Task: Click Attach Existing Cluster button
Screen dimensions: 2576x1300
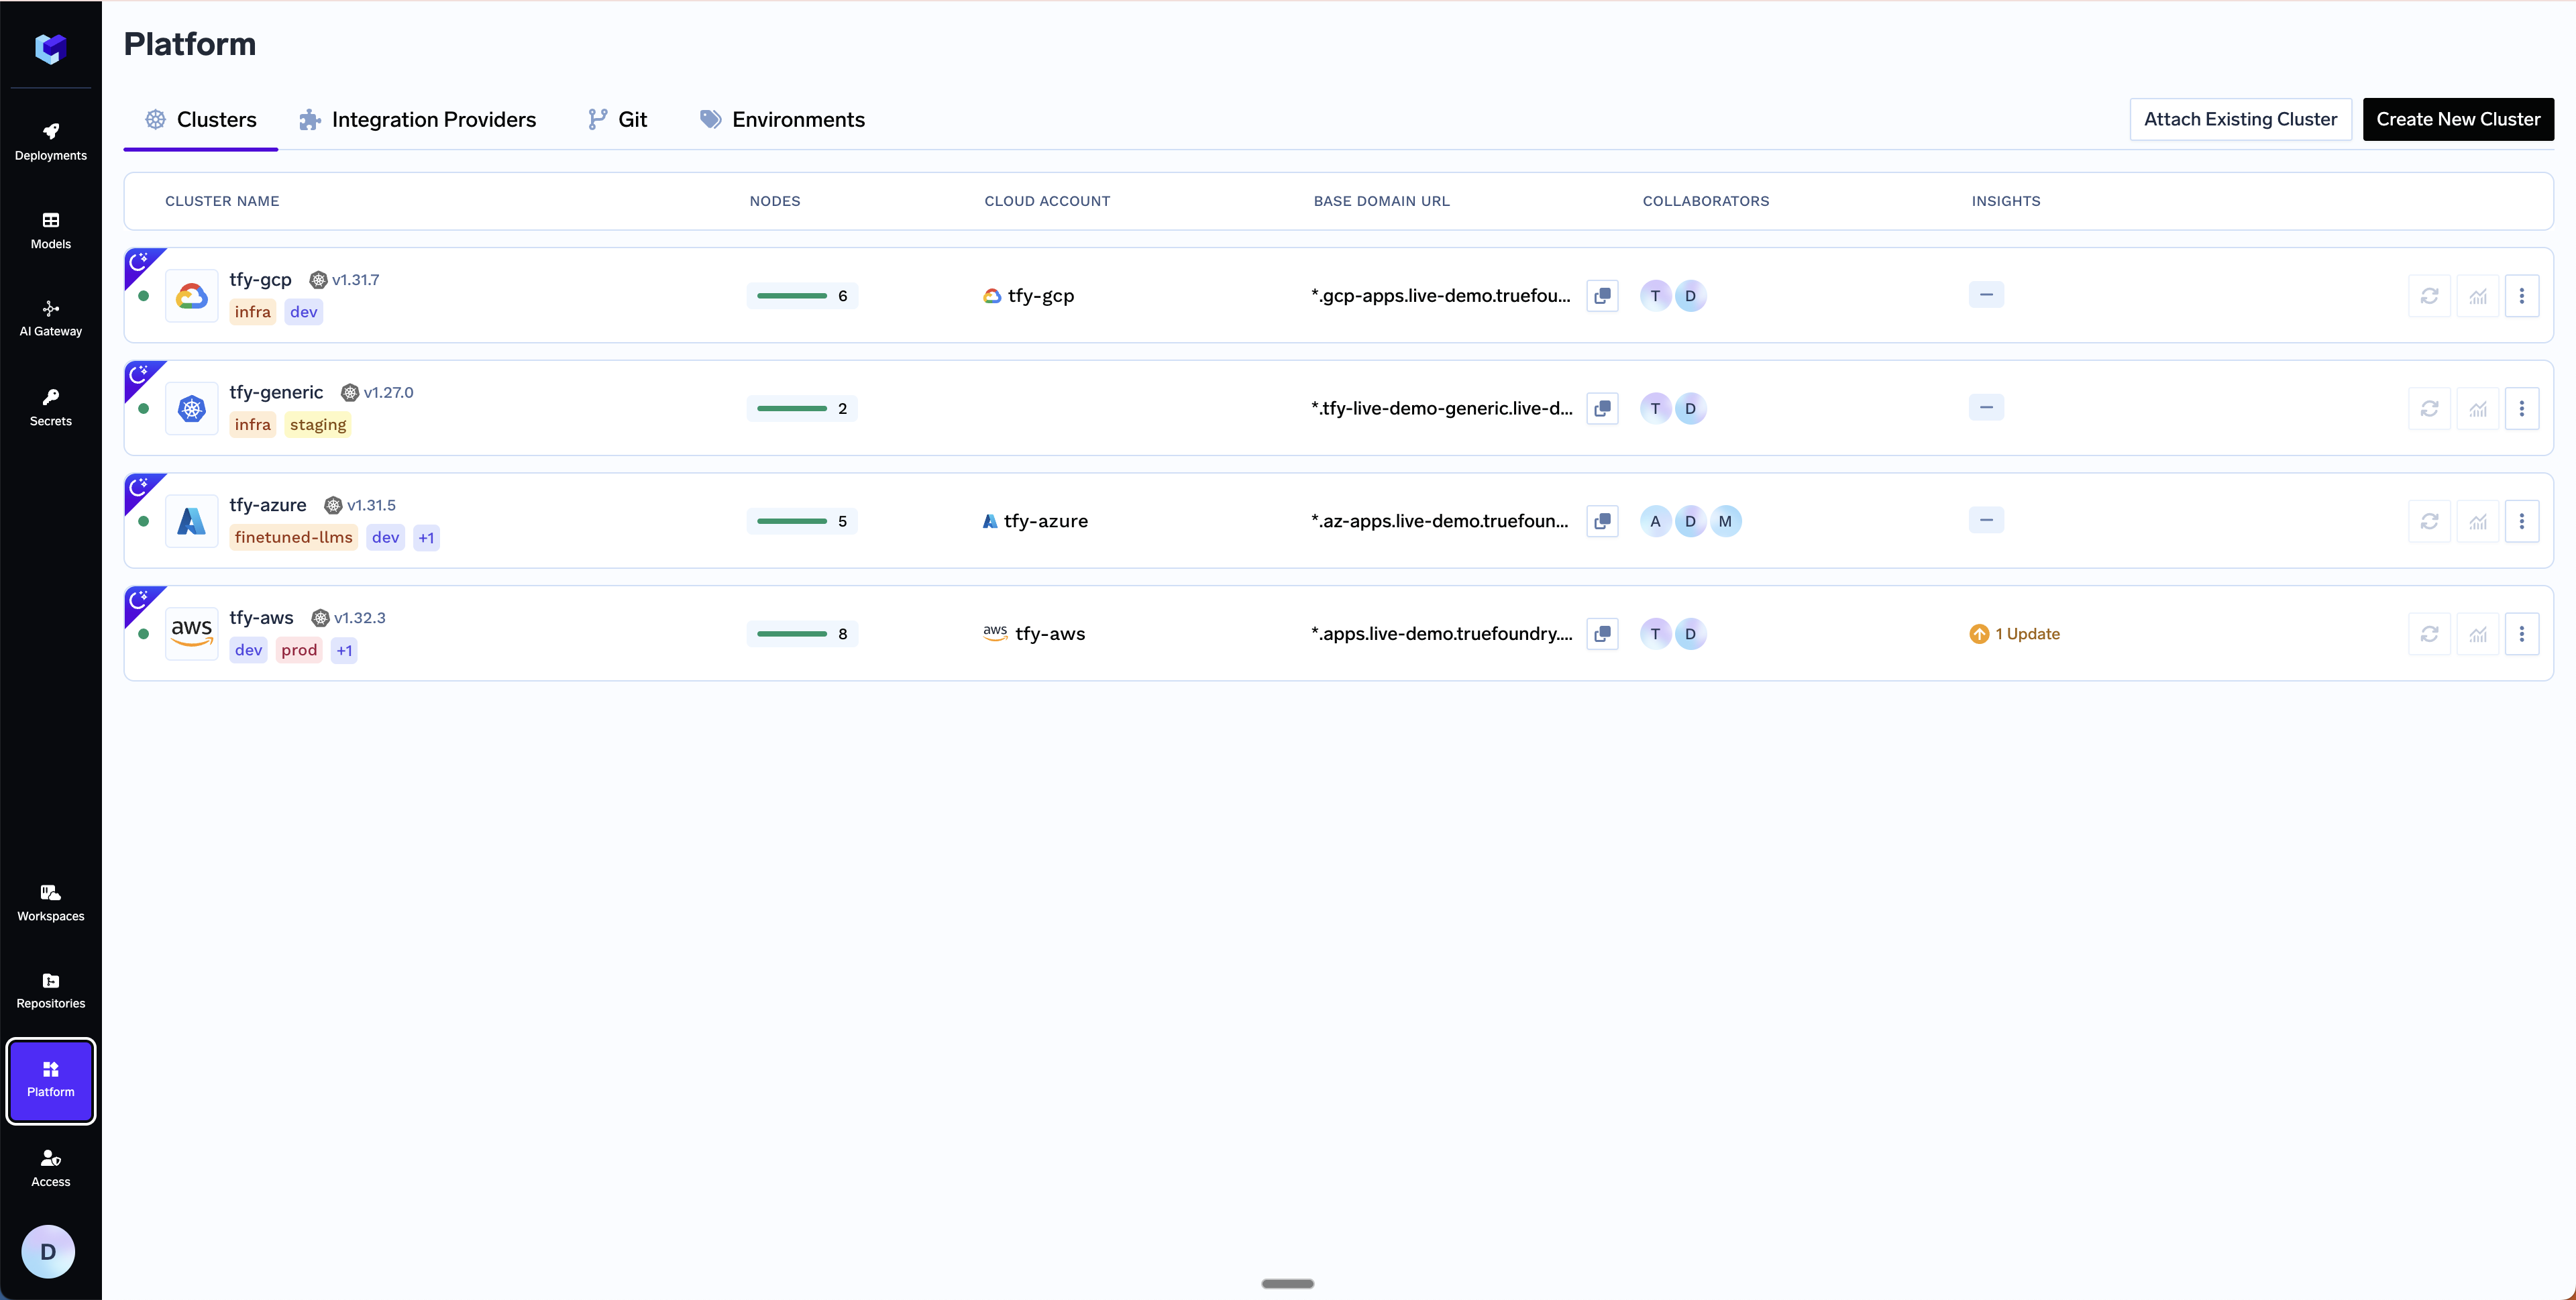Action: pos(2240,119)
